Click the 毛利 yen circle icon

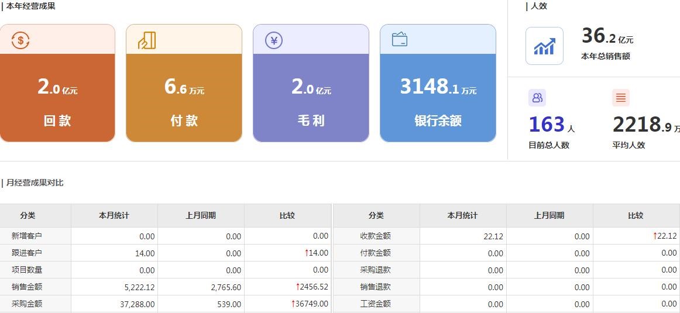click(274, 41)
